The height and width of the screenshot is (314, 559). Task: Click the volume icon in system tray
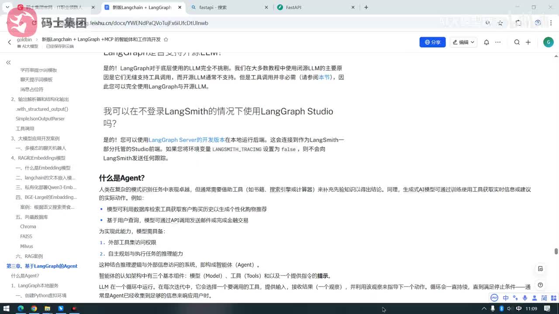510,309
